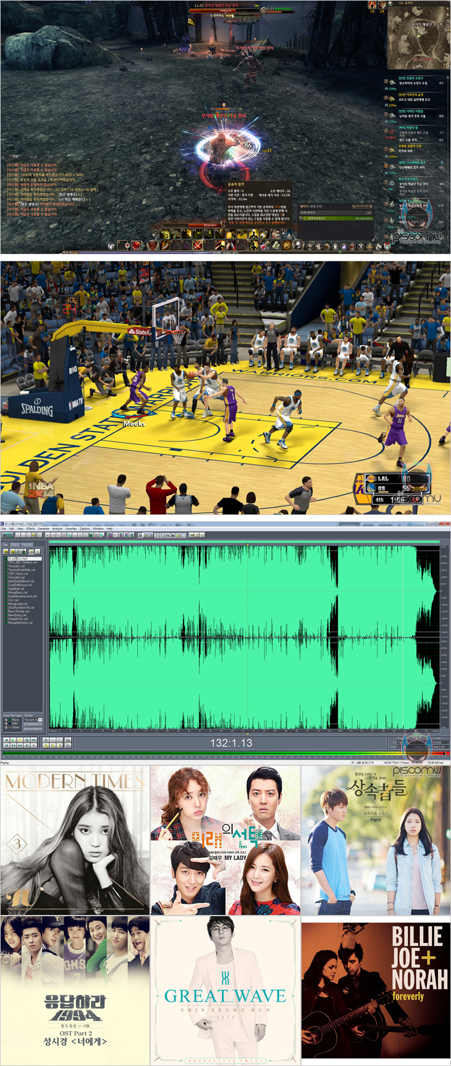This screenshot has width=451, height=1066.
Task: Switch to the Favorites tab in organizer panel
Action: point(27,545)
